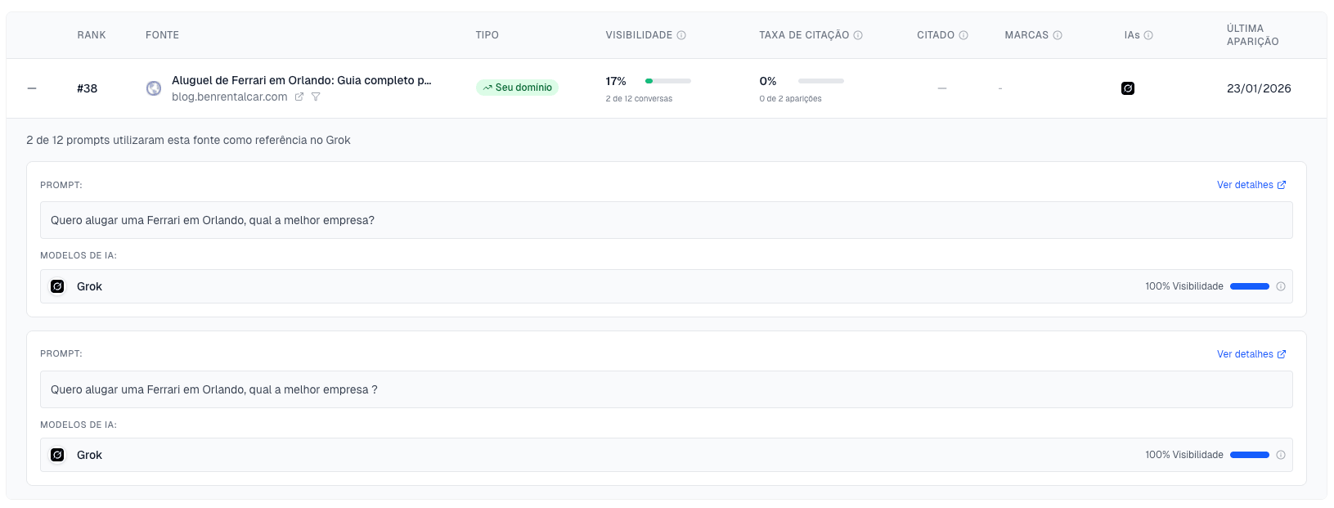Open Ver detalhes for the first prompt

(1251, 185)
